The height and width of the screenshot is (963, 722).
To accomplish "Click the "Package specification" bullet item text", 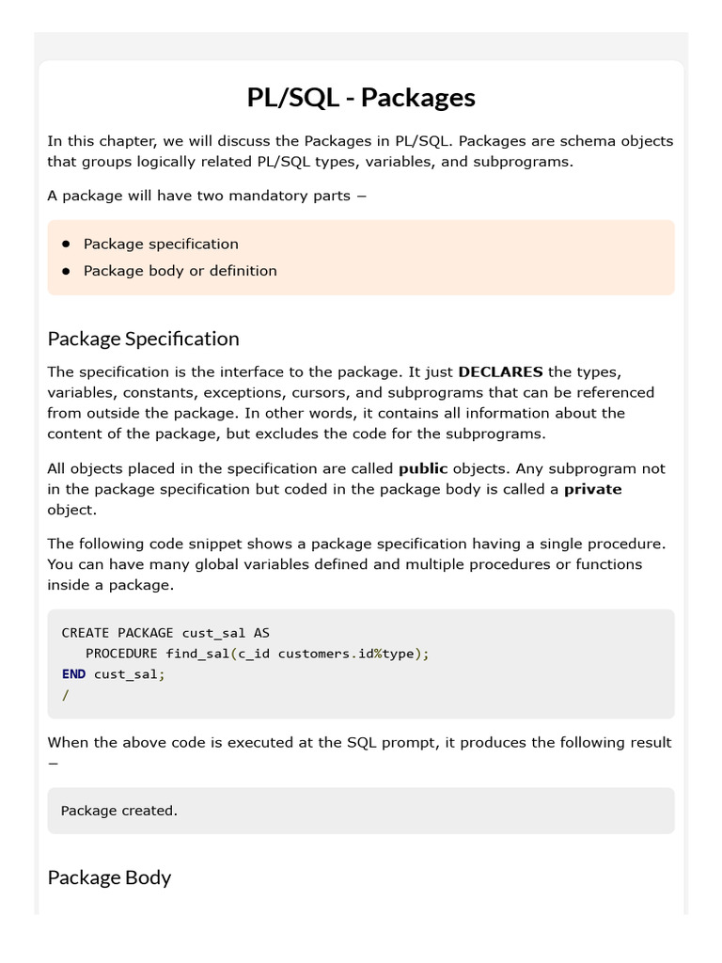I will (161, 244).
